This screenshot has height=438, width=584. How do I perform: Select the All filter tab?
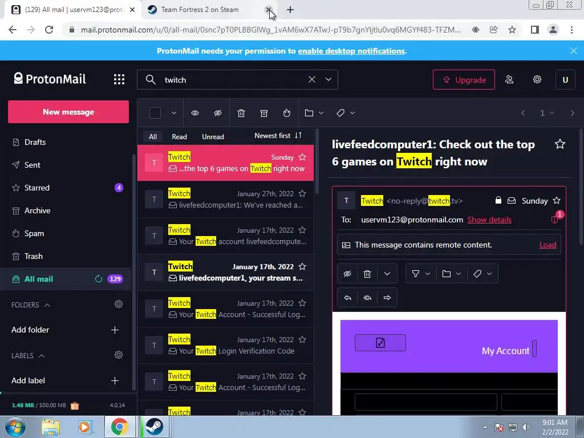pyautogui.click(x=153, y=137)
